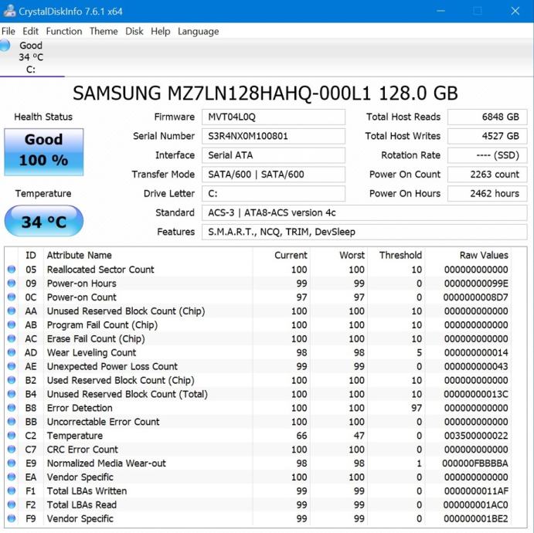Select raw value 00000000099E

pos(476,283)
